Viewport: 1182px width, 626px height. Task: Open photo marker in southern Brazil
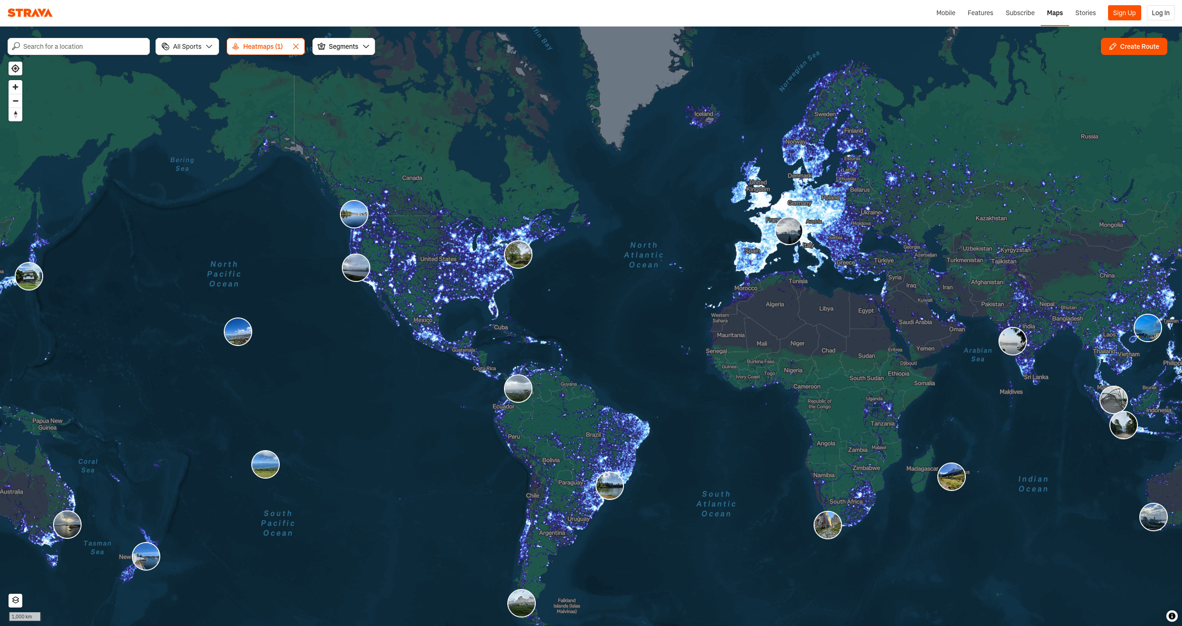pyautogui.click(x=610, y=486)
